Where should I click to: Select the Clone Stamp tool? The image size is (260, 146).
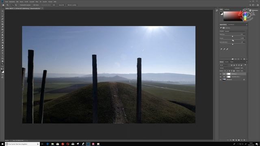pyautogui.click(x=2, y=35)
